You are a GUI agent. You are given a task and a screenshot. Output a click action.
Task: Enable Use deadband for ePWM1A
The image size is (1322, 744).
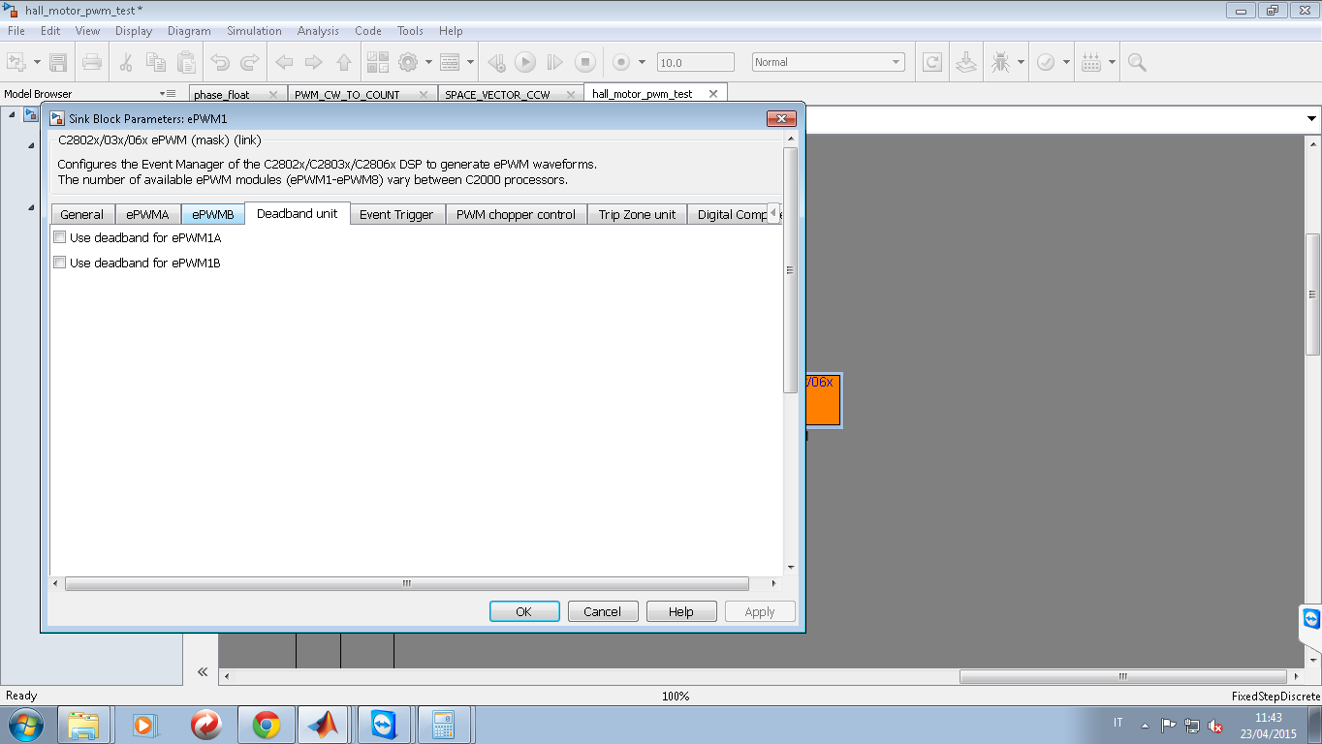(60, 237)
